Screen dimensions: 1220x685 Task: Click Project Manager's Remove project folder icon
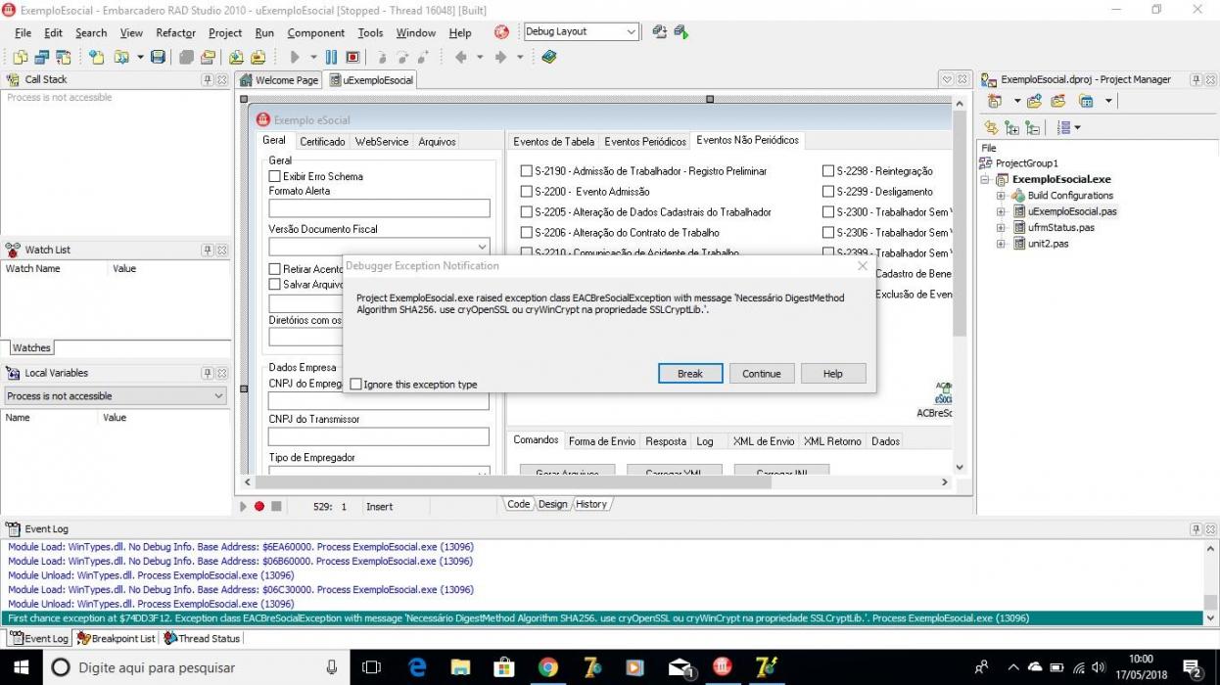[1058, 101]
